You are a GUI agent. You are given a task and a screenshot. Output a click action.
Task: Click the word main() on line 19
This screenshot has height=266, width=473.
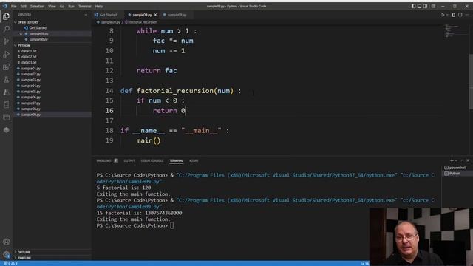point(149,141)
